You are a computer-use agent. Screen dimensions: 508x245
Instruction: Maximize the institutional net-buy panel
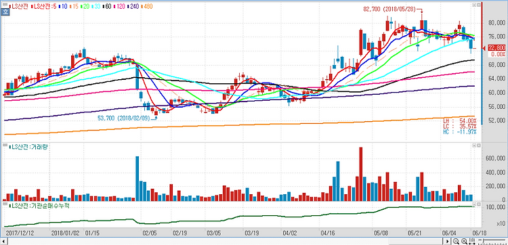click(x=478, y=204)
